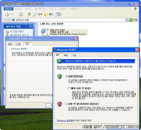Close the 로컬 영역 연결0 속성 dialog
The width and height of the screenshot is (141, 130).
76,39
